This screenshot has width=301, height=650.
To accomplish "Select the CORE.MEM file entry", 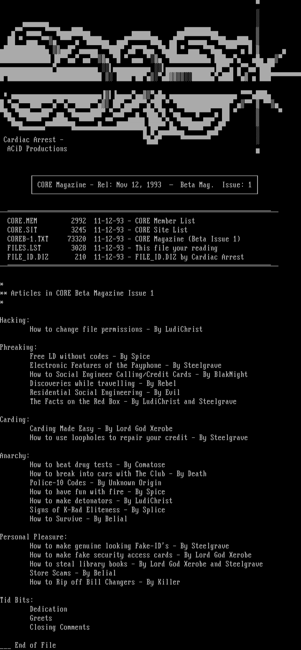I will tap(101, 221).
